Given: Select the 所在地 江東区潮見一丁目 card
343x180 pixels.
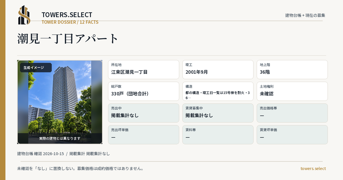Looking at the screenshot, I should [x=143, y=69].
